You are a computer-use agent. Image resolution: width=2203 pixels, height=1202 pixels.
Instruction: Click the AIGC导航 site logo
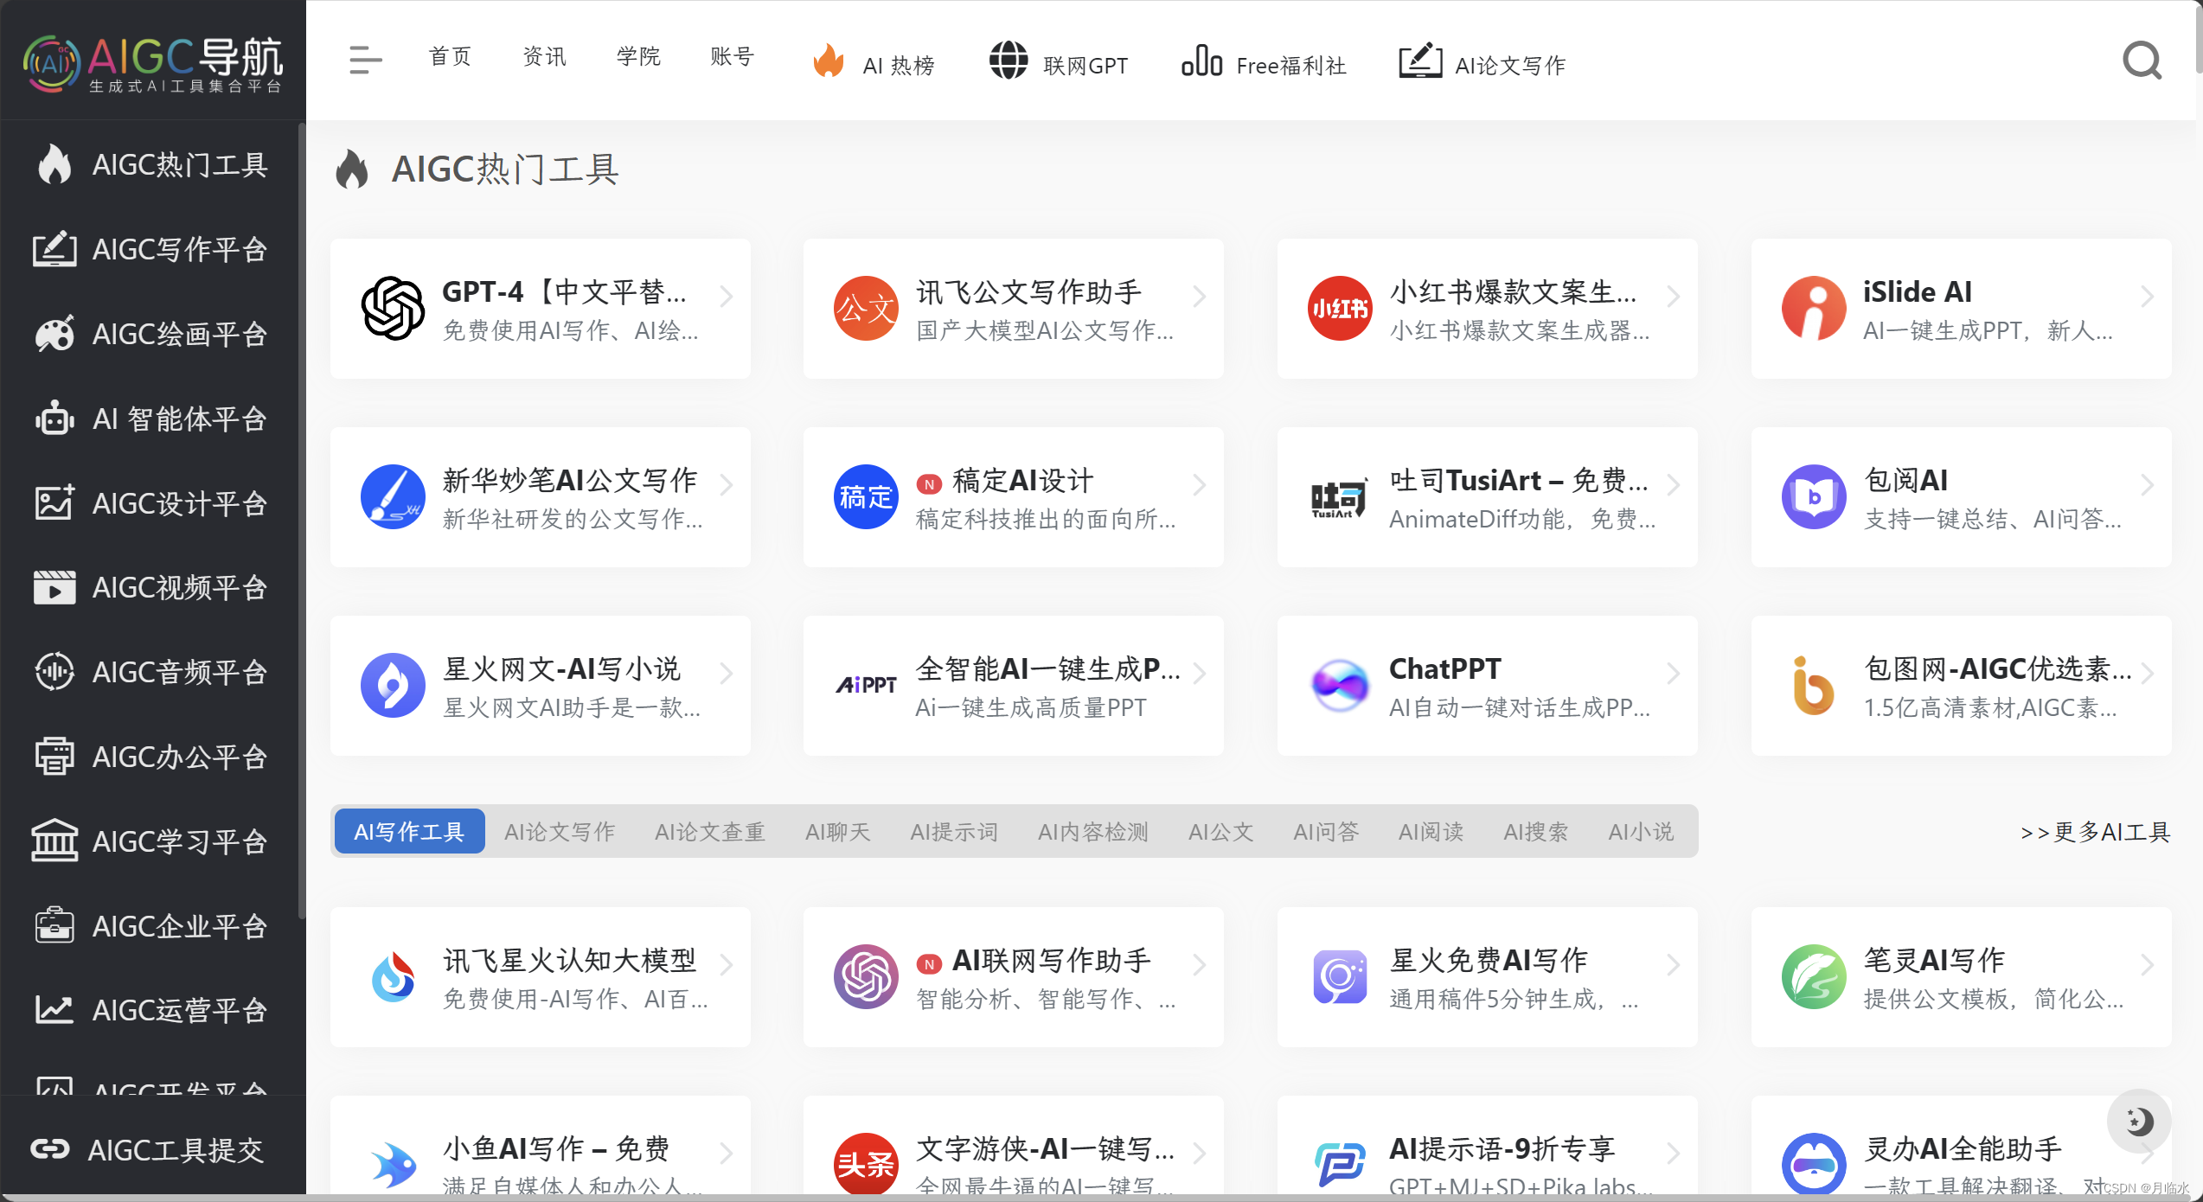(153, 63)
